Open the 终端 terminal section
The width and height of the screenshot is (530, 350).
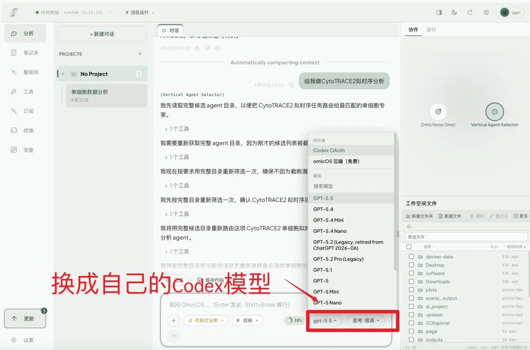click(25, 130)
